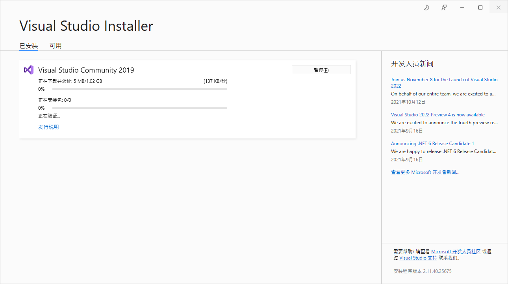Click the 正在安装包: 0/0 status text
The height and width of the screenshot is (284, 508).
[x=55, y=100]
